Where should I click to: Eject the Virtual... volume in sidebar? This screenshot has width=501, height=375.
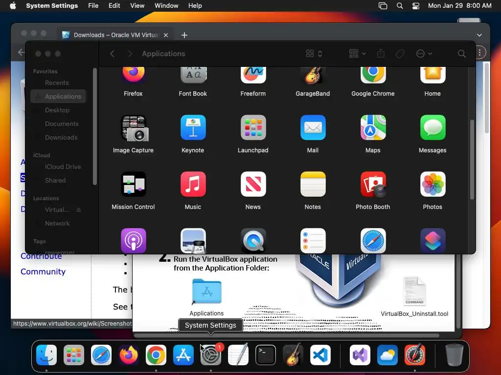point(79,210)
